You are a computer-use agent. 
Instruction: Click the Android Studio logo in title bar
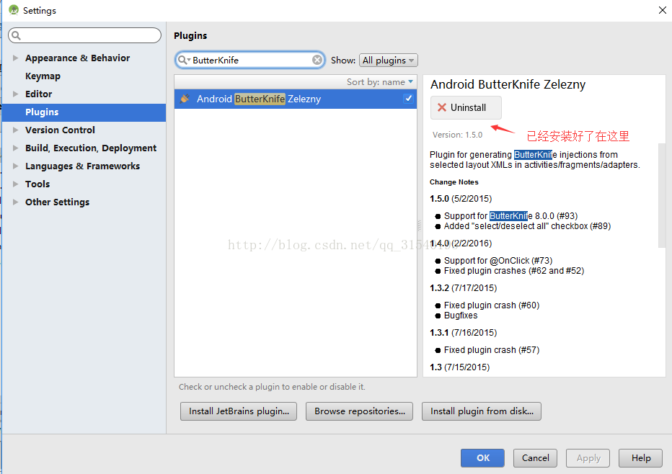click(x=14, y=10)
